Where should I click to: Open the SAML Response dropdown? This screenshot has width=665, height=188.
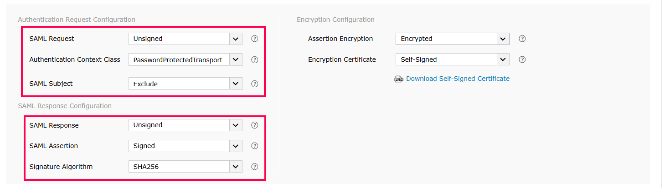(185, 125)
